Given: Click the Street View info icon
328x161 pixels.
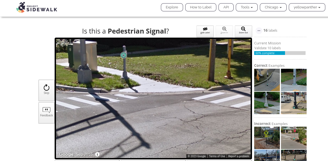Looking at the screenshot, I should coord(97,154).
